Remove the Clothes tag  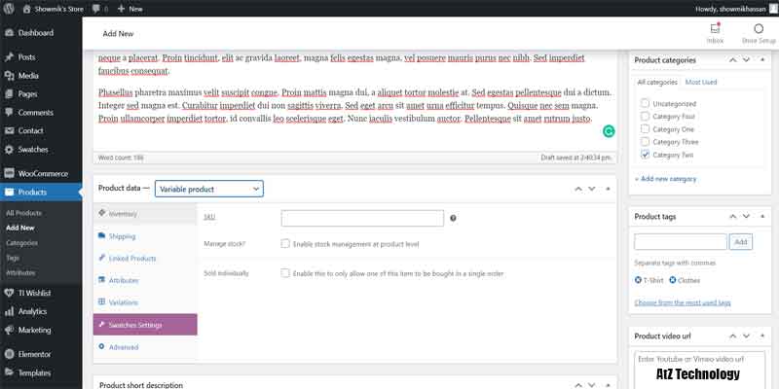point(673,280)
